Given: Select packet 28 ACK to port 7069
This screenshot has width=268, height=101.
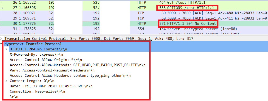Looking at the screenshot, I should pyautogui.click(x=134, y=13).
